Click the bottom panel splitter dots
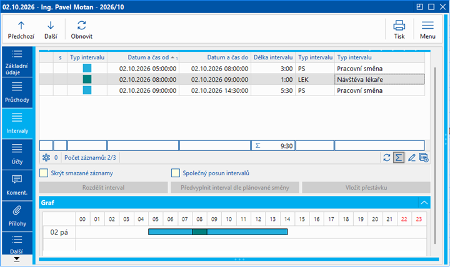This screenshot has width=450, height=267. coord(239,260)
